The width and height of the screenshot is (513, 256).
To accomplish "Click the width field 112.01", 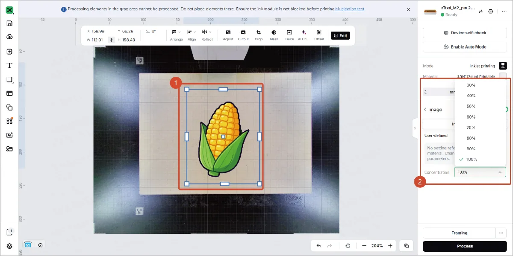I will (97, 40).
